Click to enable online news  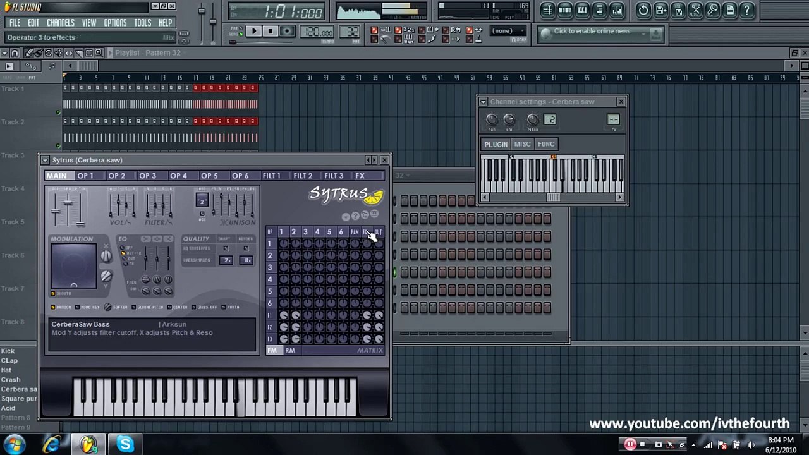tap(592, 31)
